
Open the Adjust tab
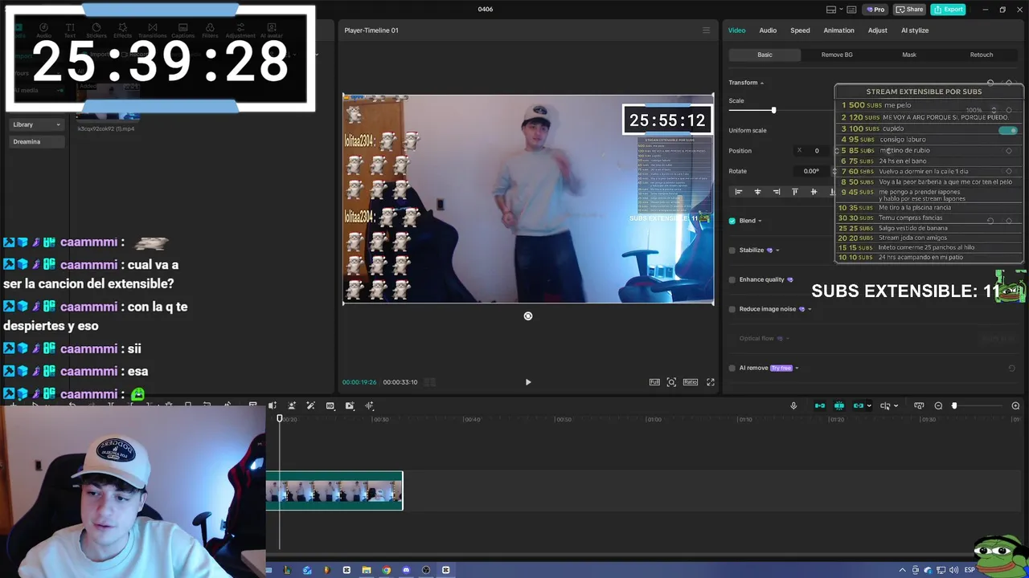(877, 31)
